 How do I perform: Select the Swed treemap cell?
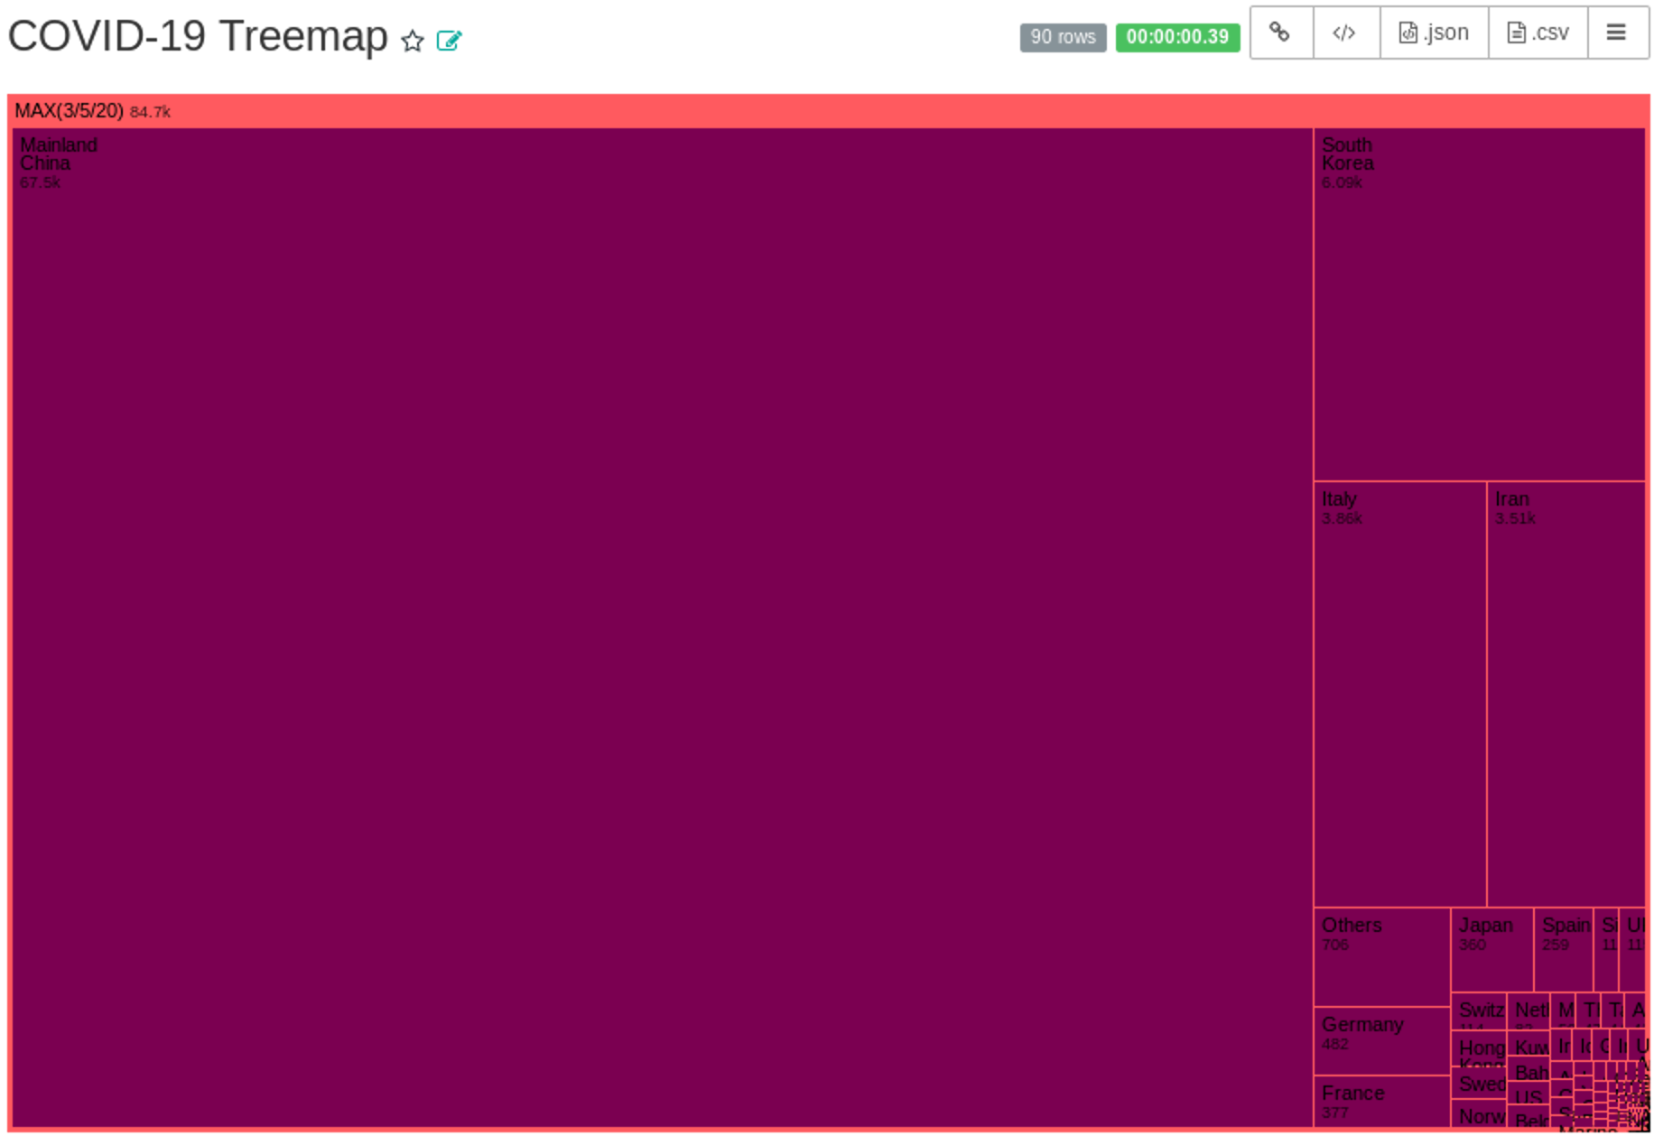(x=1479, y=1084)
